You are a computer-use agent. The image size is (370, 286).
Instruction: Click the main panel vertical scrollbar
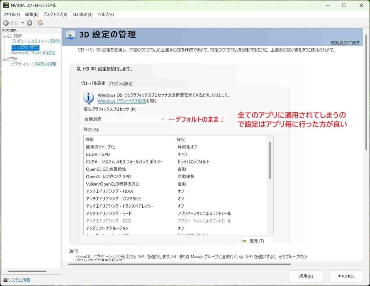[366, 92]
